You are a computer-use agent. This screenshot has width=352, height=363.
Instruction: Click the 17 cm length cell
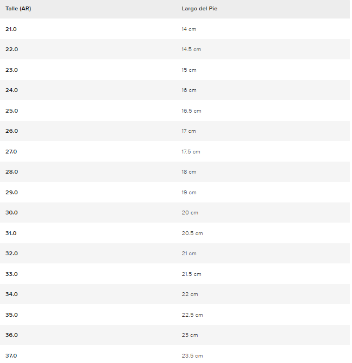click(188, 131)
